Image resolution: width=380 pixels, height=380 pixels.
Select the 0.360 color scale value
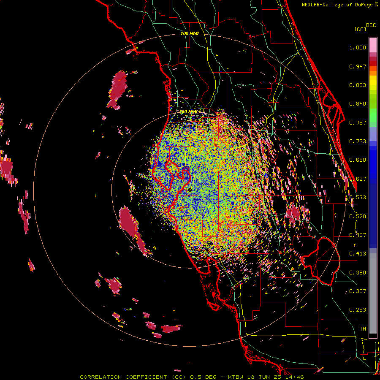pyautogui.click(x=358, y=273)
